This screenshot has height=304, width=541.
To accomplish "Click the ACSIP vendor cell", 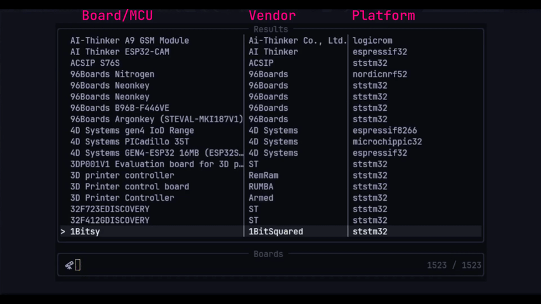I will pyautogui.click(x=261, y=63).
